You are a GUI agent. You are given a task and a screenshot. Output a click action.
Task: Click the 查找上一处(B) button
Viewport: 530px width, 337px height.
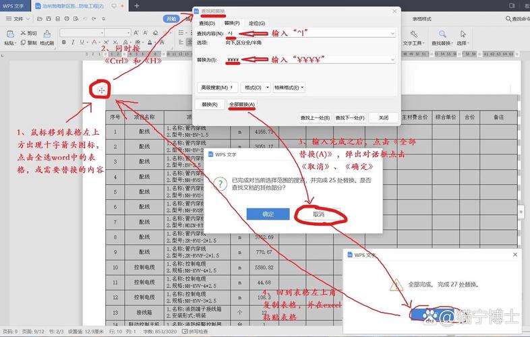pos(315,118)
